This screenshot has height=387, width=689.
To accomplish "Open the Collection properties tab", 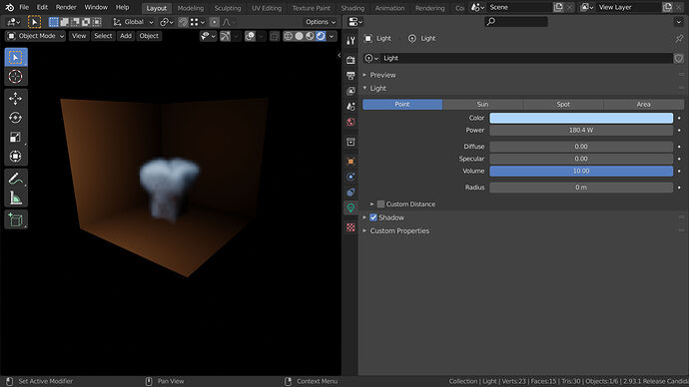I will (x=350, y=142).
